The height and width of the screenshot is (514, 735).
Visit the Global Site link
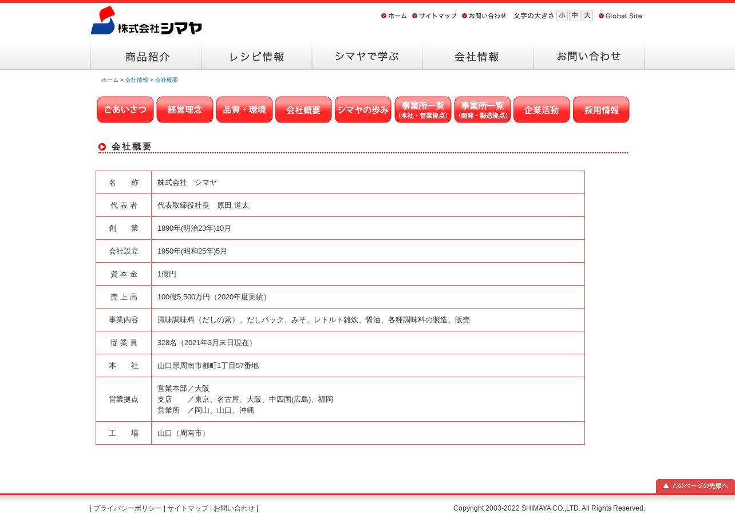pyautogui.click(x=621, y=16)
